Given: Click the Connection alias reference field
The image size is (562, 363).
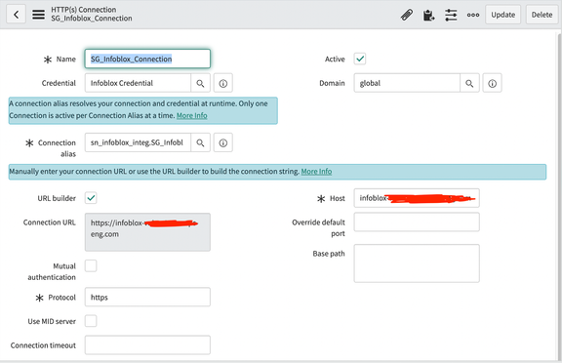Looking at the screenshot, I should tap(138, 142).
